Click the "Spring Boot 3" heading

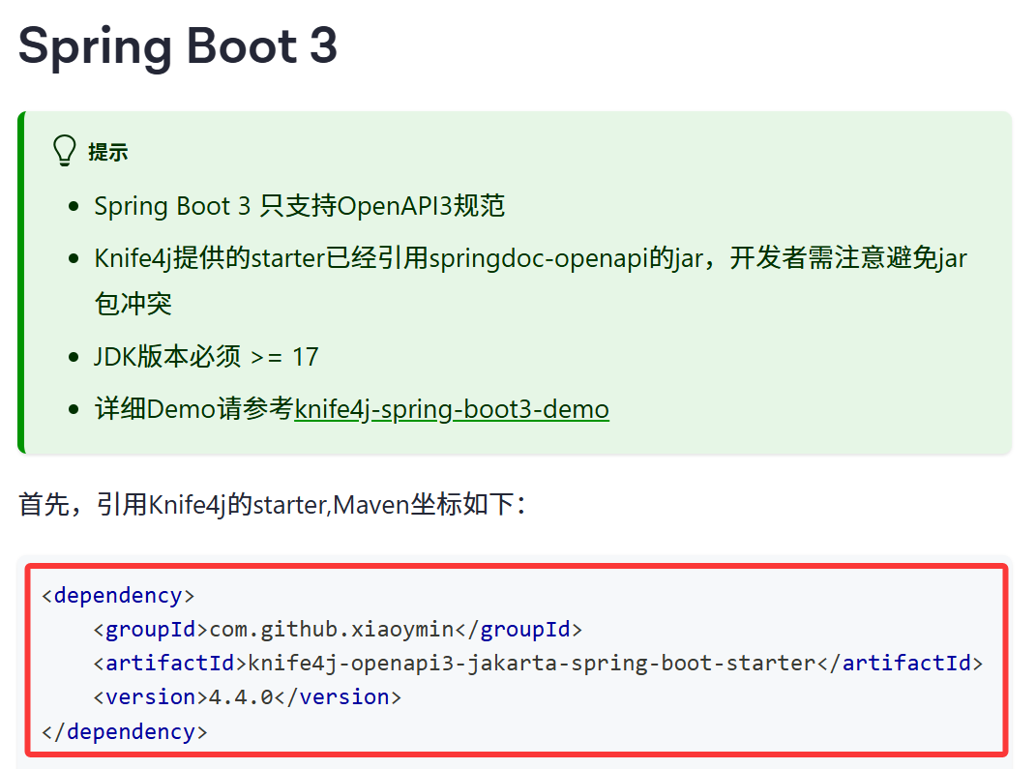tap(178, 46)
